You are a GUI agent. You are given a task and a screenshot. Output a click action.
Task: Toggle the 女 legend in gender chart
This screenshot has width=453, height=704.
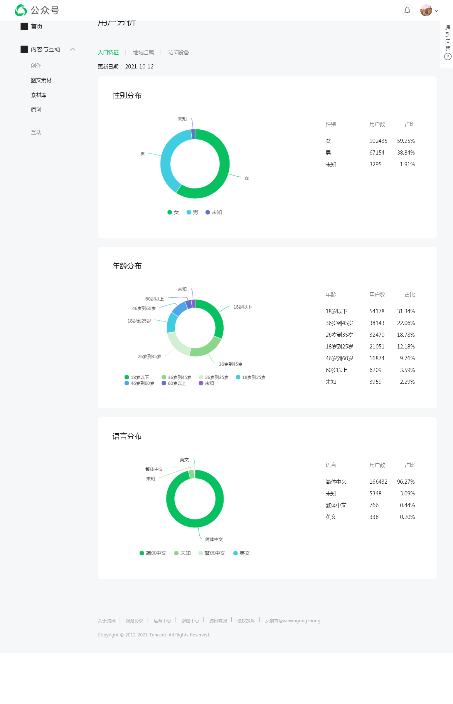[x=173, y=212]
